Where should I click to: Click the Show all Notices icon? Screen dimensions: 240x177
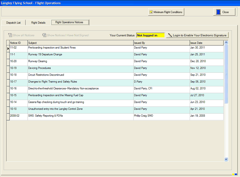[10, 35]
